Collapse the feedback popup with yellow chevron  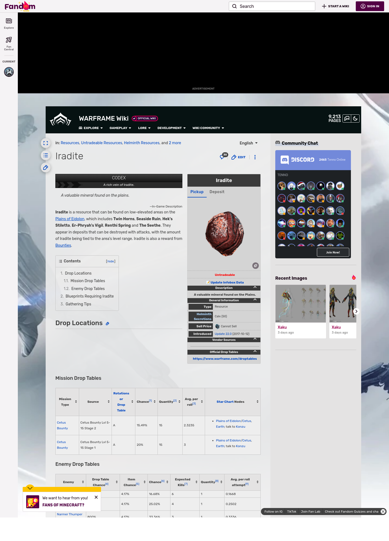30,488
